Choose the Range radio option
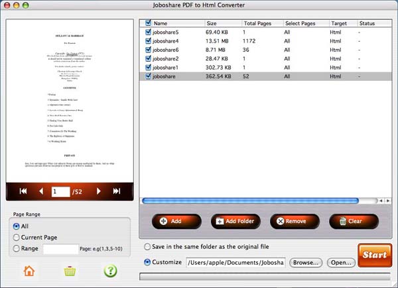 [x=17, y=249]
